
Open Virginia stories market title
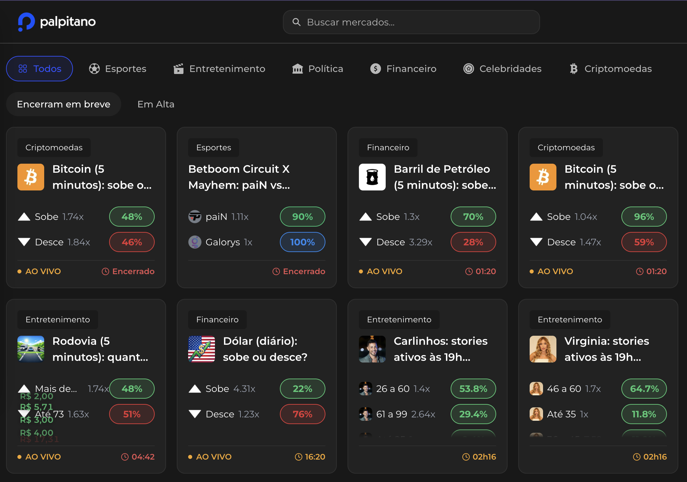click(x=606, y=349)
